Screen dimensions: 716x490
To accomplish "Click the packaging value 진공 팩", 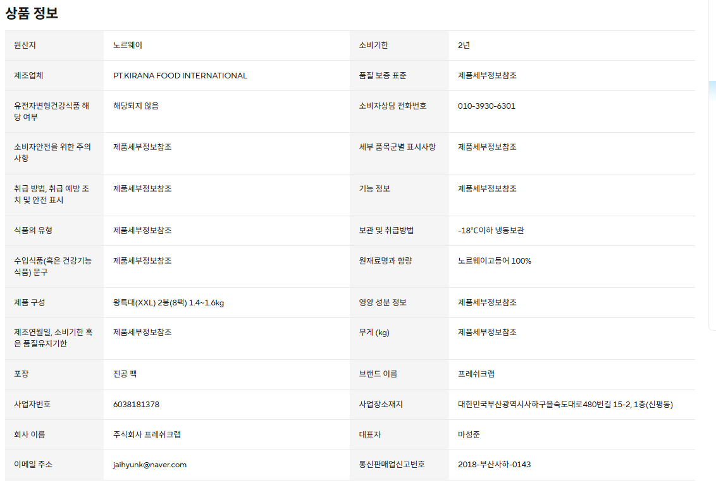I will pyautogui.click(x=125, y=374).
